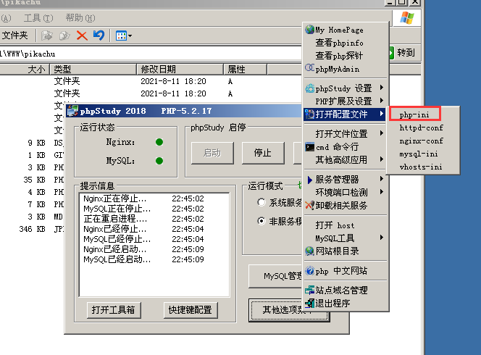Expand the 服务管理器 submenu arrow
481x355 pixels.
(x=381, y=178)
